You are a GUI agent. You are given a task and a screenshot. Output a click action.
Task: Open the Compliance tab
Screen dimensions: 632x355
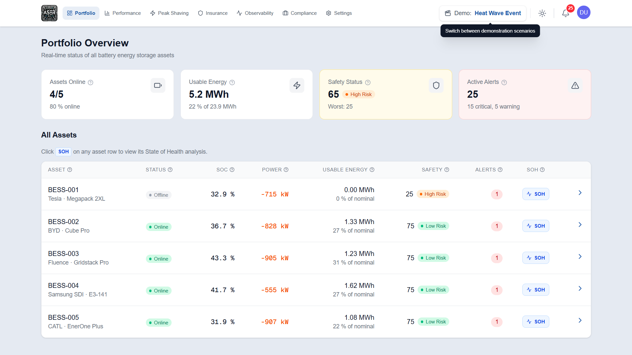[x=300, y=13]
